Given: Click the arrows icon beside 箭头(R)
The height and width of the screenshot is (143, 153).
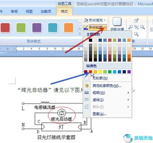Looking at the screenshot, I should tap(87, 107).
